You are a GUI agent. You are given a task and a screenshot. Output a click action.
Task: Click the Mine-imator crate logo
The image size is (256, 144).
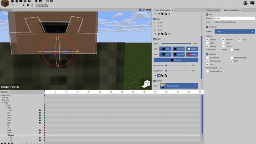click(x=5, y=3)
